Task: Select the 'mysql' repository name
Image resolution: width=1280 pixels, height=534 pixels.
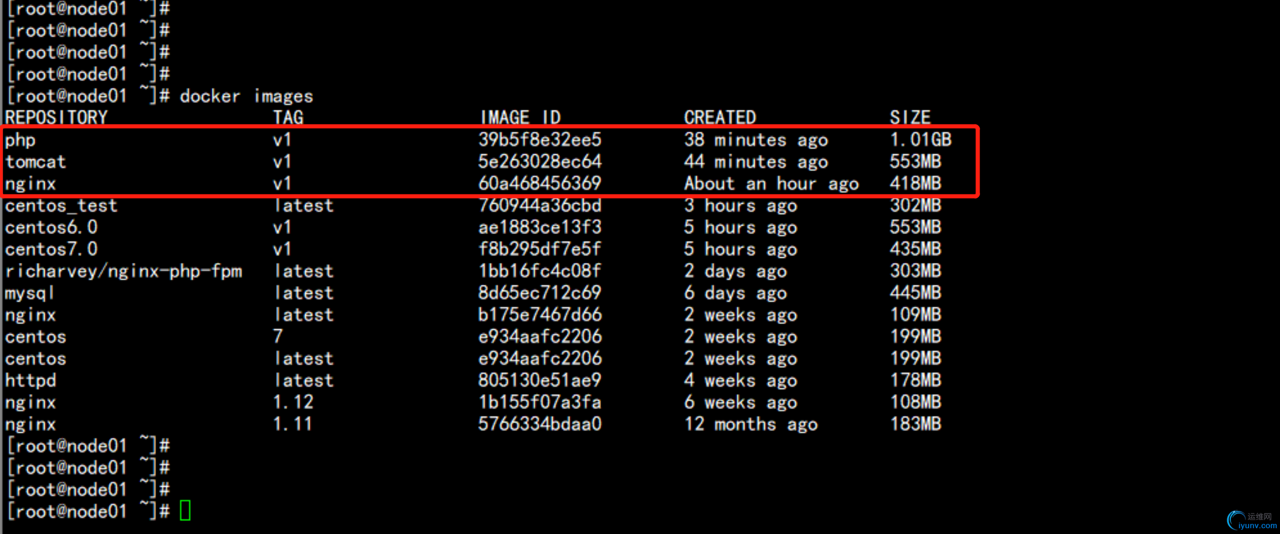Action: (x=29, y=293)
